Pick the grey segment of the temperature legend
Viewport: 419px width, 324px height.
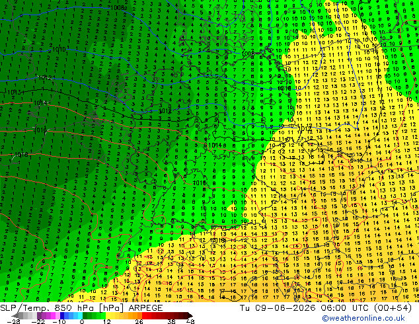point(25,315)
